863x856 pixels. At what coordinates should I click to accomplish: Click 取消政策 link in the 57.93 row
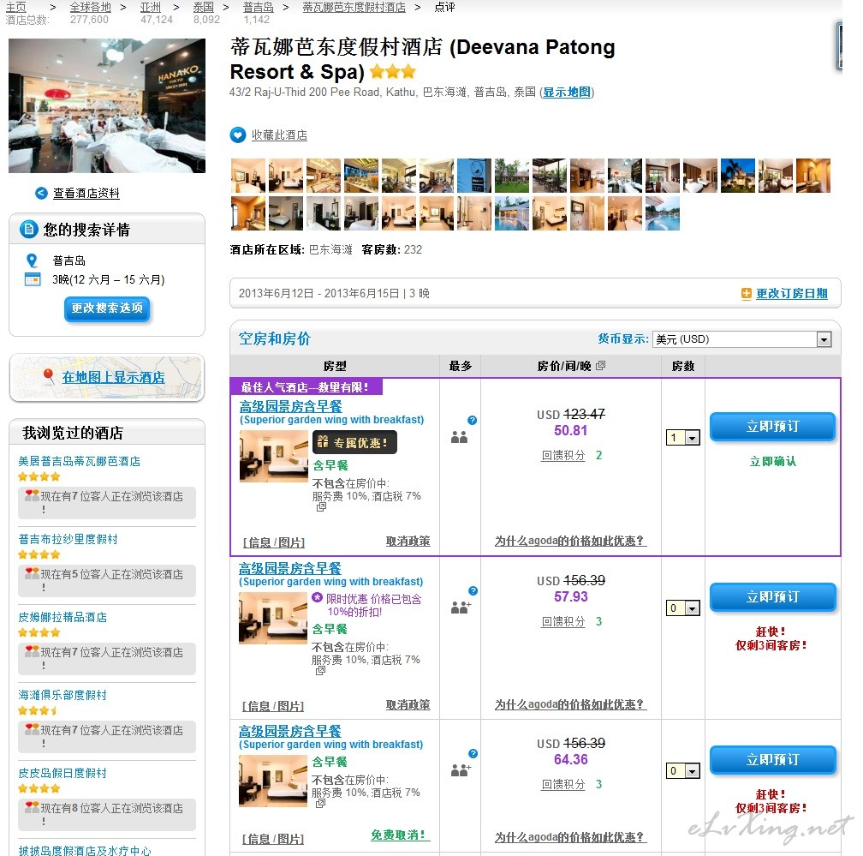pos(408,704)
